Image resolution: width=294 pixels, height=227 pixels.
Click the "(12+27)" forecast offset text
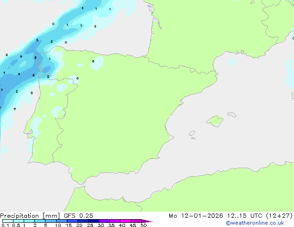pyautogui.click(x=279, y=216)
